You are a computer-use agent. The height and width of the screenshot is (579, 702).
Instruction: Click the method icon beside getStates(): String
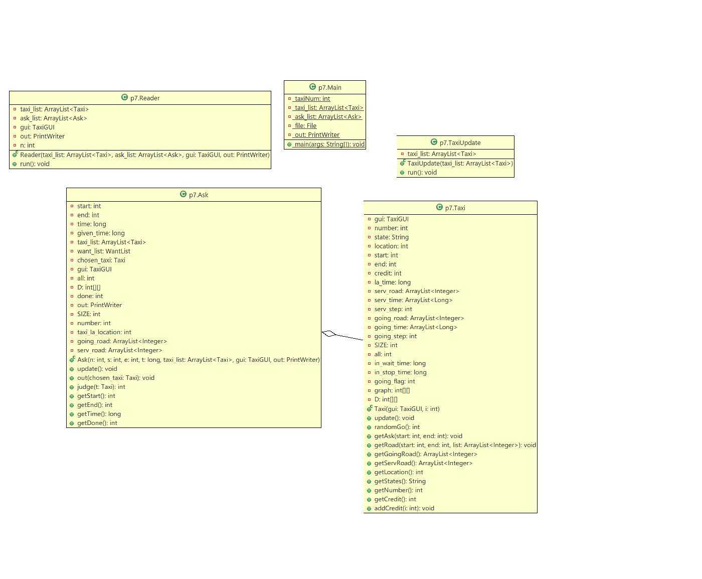369,482
